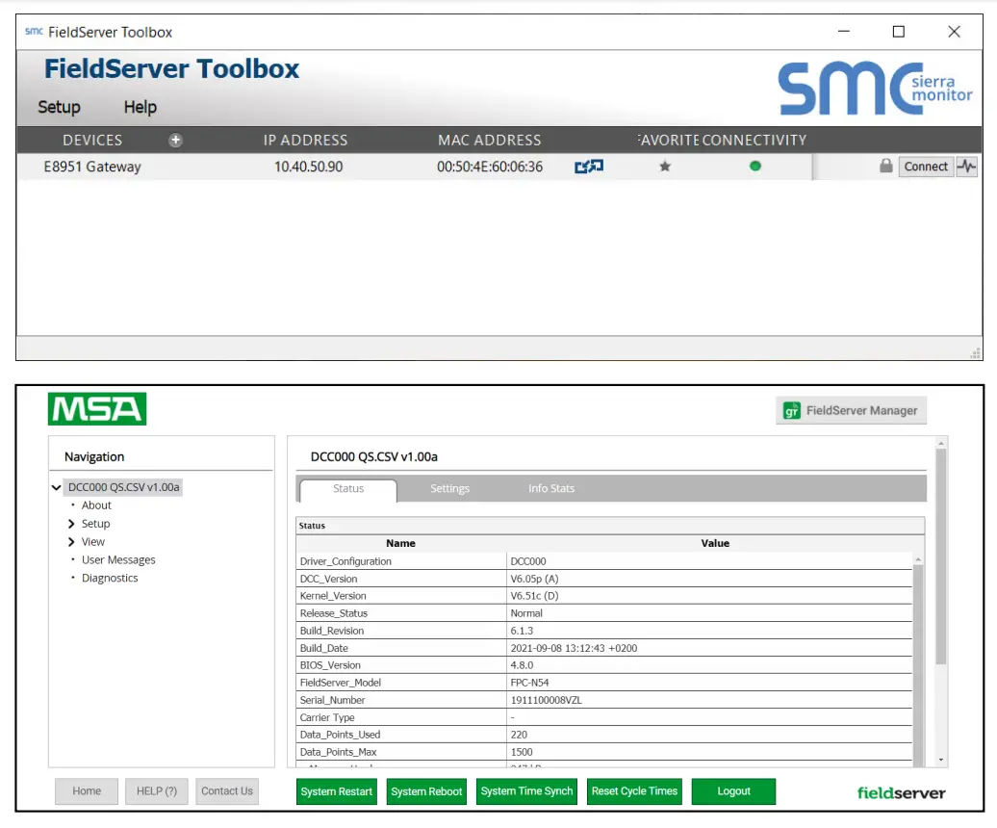Click FieldServer_Model value FPC-N54
This screenshot has width=997, height=828.
[529, 683]
